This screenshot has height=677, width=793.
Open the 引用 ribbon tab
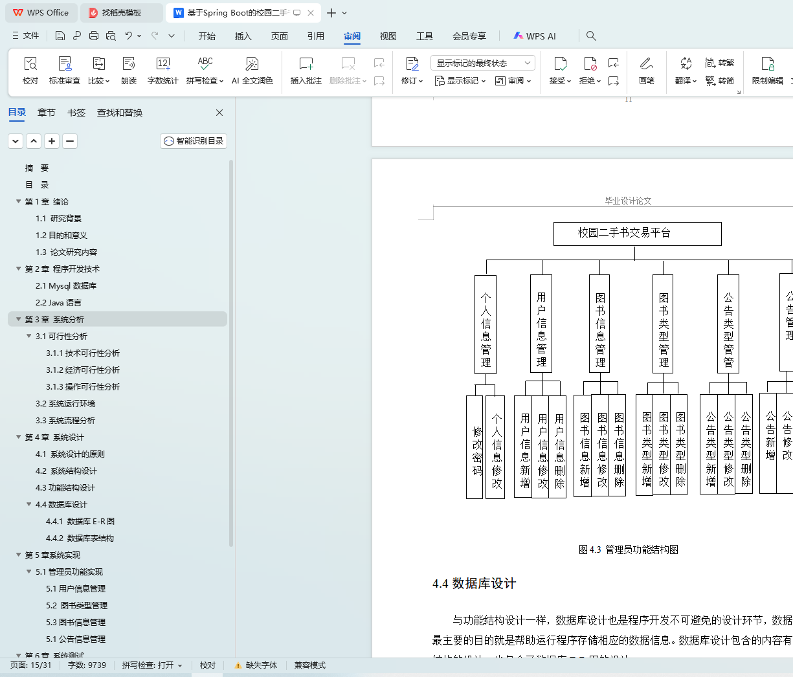pos(316,36)
